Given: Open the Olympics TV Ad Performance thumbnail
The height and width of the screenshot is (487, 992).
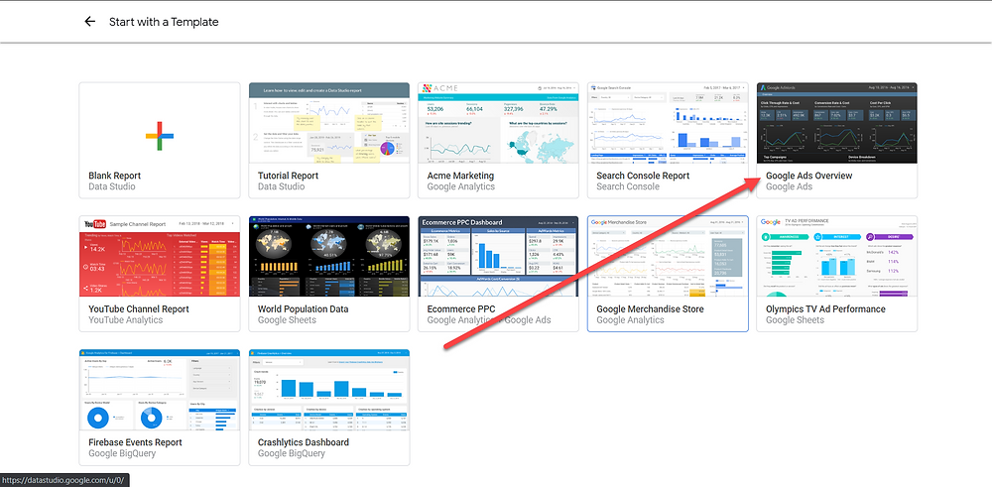Looking at the screenshot, I should point(836,256).
